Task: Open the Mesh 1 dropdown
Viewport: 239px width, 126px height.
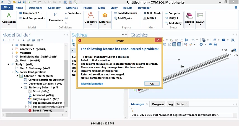Action: click(151, 18)
